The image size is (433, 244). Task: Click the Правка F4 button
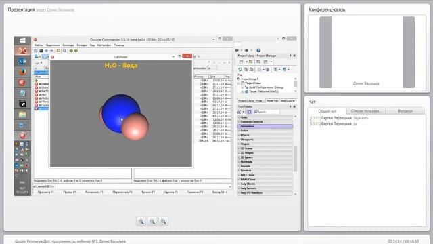point(69,192)
